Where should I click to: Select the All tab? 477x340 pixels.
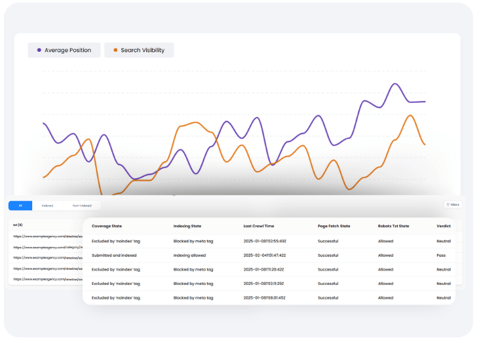tap(20, 206)
